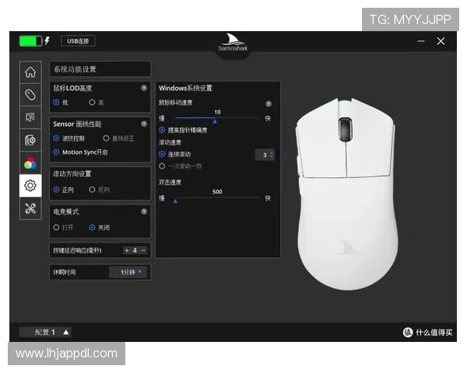Show help for Sensor 画线性能

(144, 124)
